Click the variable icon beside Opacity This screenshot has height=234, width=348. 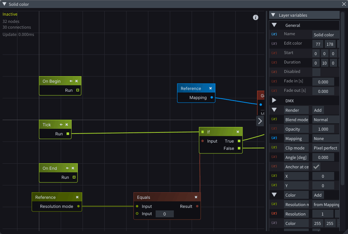(x=275, y=129)
